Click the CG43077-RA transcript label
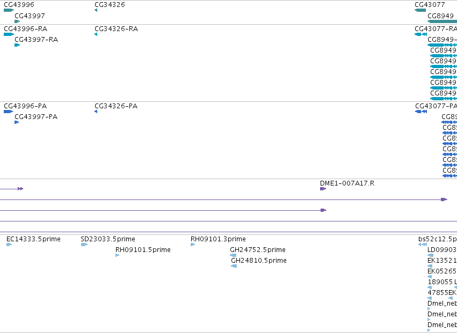Image resolution: width=457 pixels, height=333 pixels. click(x=436, y=29)
